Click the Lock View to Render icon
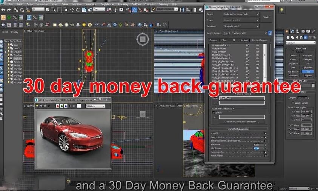This screenshot has height=191, width=318. [270, 33]
